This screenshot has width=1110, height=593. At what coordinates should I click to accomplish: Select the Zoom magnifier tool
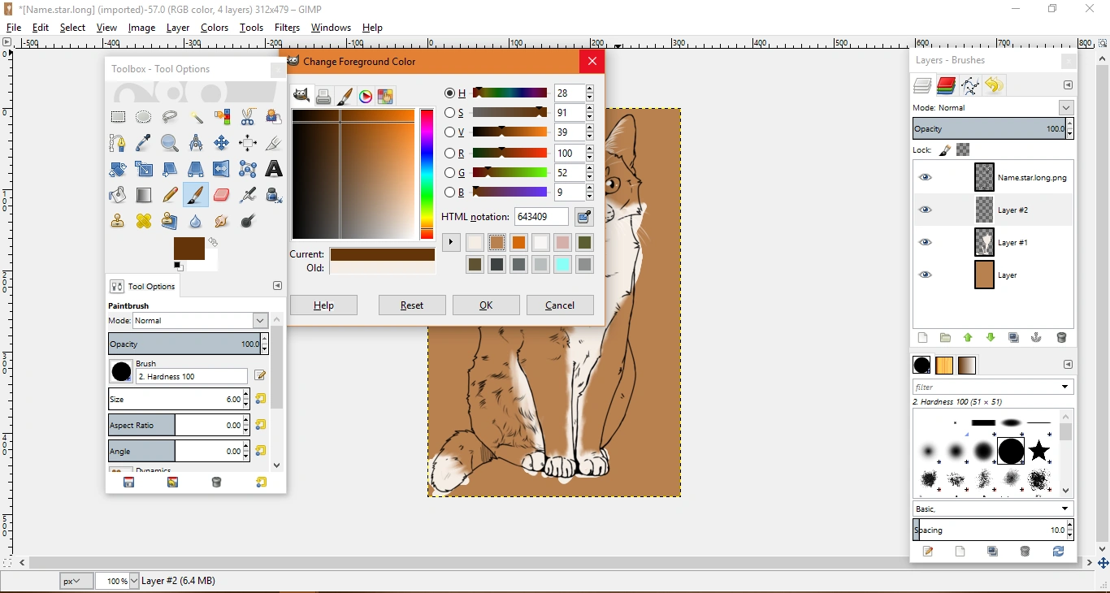coord(169,143)
